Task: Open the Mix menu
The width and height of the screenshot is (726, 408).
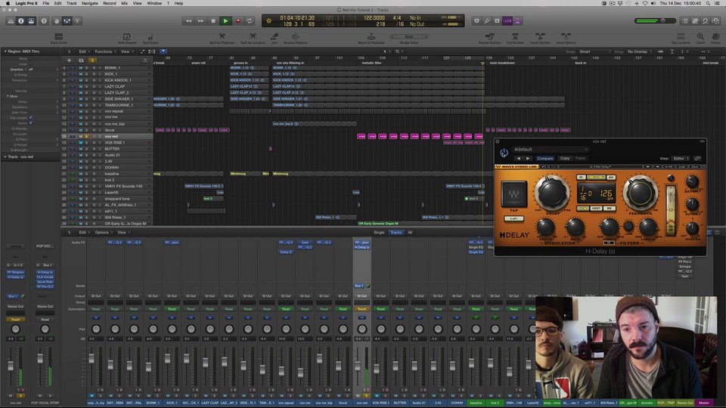Action: tap(125, 3)
